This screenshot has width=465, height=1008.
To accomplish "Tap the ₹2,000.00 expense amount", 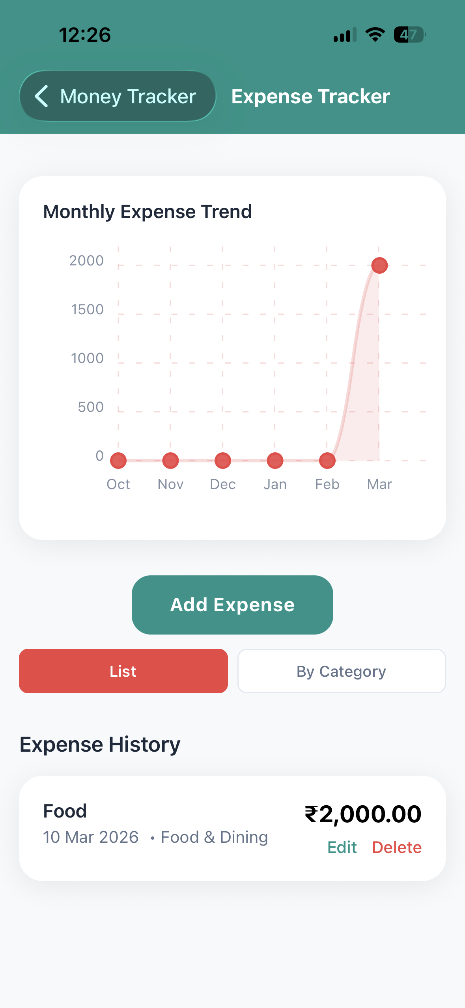I will click(363, 814).
